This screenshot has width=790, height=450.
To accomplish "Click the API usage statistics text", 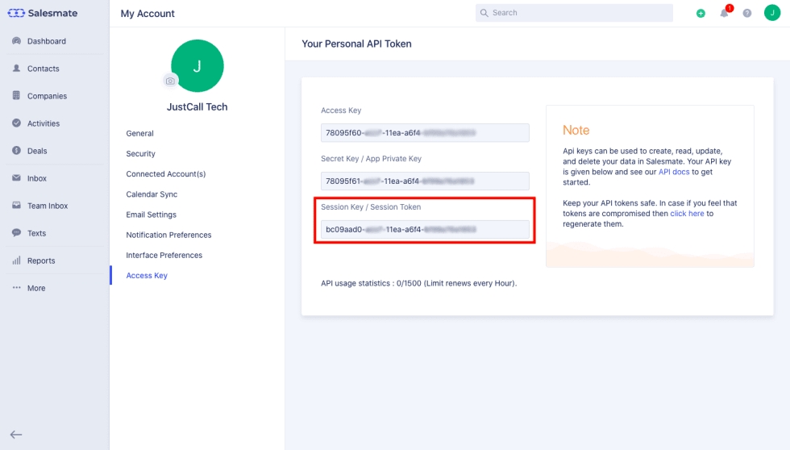I will tap(418, 283).
